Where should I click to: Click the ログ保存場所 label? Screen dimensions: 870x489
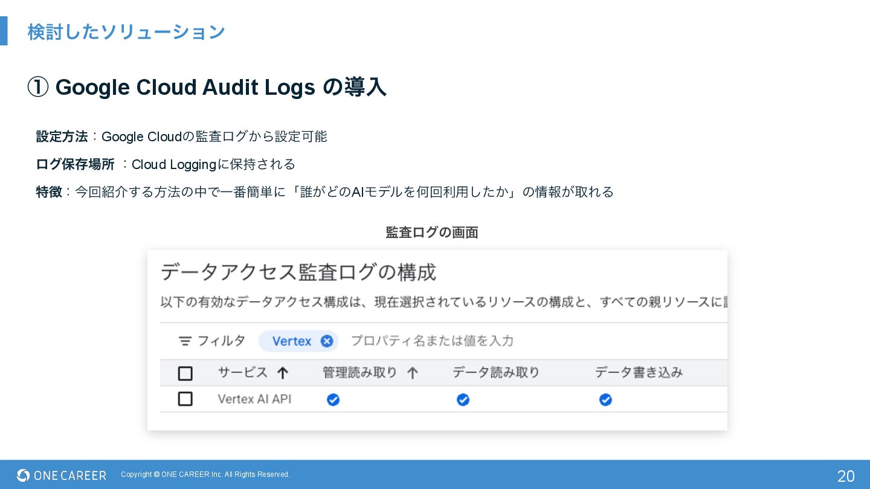tap(75, 164)
